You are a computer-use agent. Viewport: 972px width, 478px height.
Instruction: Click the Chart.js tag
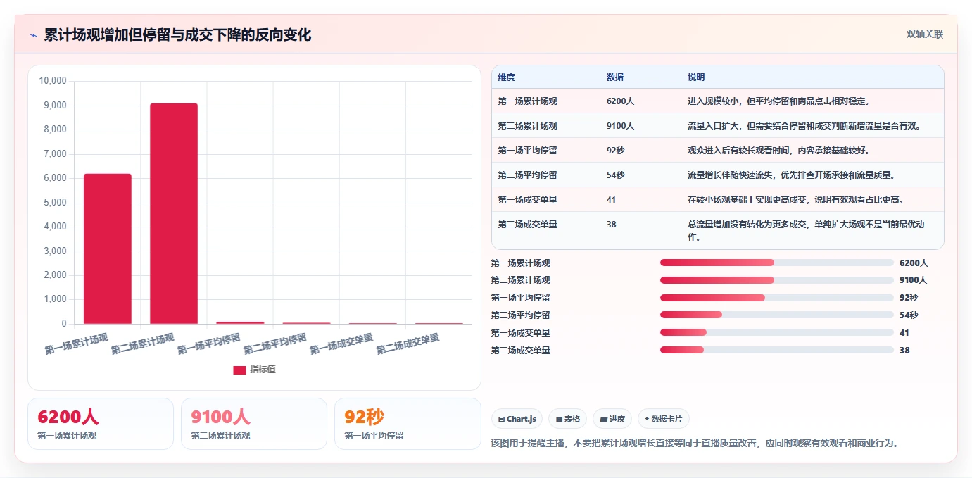tap(517, 419)
